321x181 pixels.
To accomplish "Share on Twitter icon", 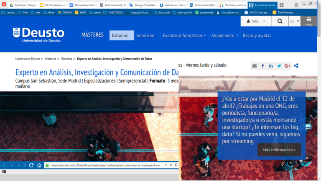I will tap(279, 66).
